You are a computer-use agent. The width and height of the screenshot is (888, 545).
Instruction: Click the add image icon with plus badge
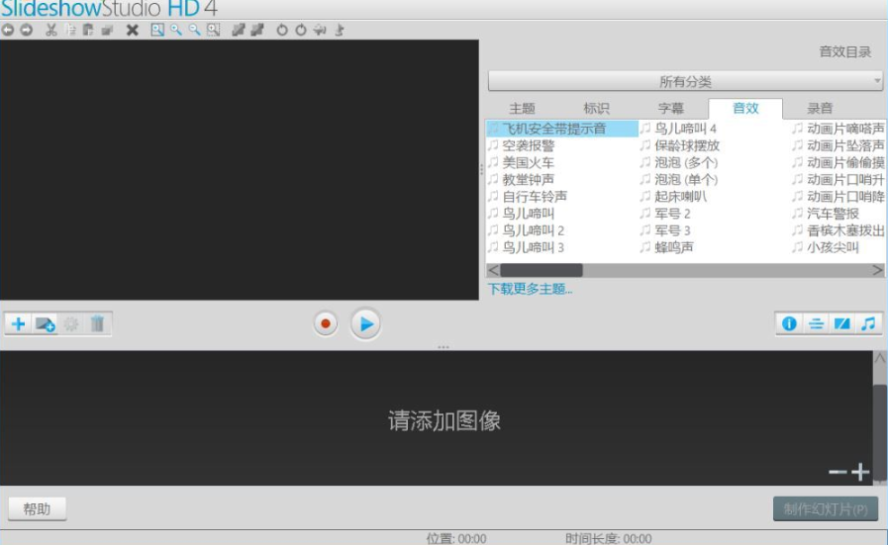pyautogui.click(x=45, y=324)
